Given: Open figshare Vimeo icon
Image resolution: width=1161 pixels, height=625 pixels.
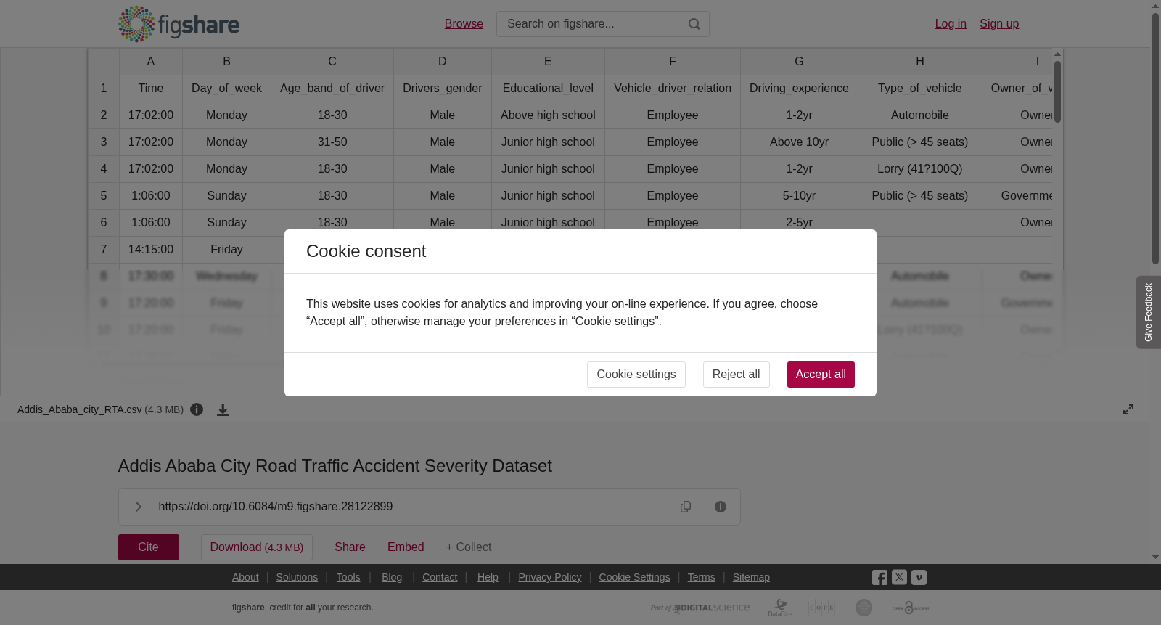Looking at the screenshot, I should (x=919, y=578).
